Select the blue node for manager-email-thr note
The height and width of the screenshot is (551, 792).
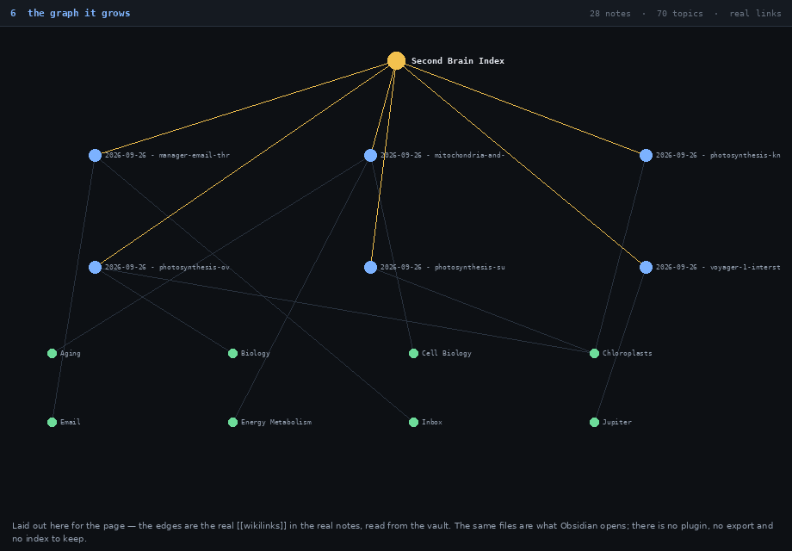click(95, 156)
